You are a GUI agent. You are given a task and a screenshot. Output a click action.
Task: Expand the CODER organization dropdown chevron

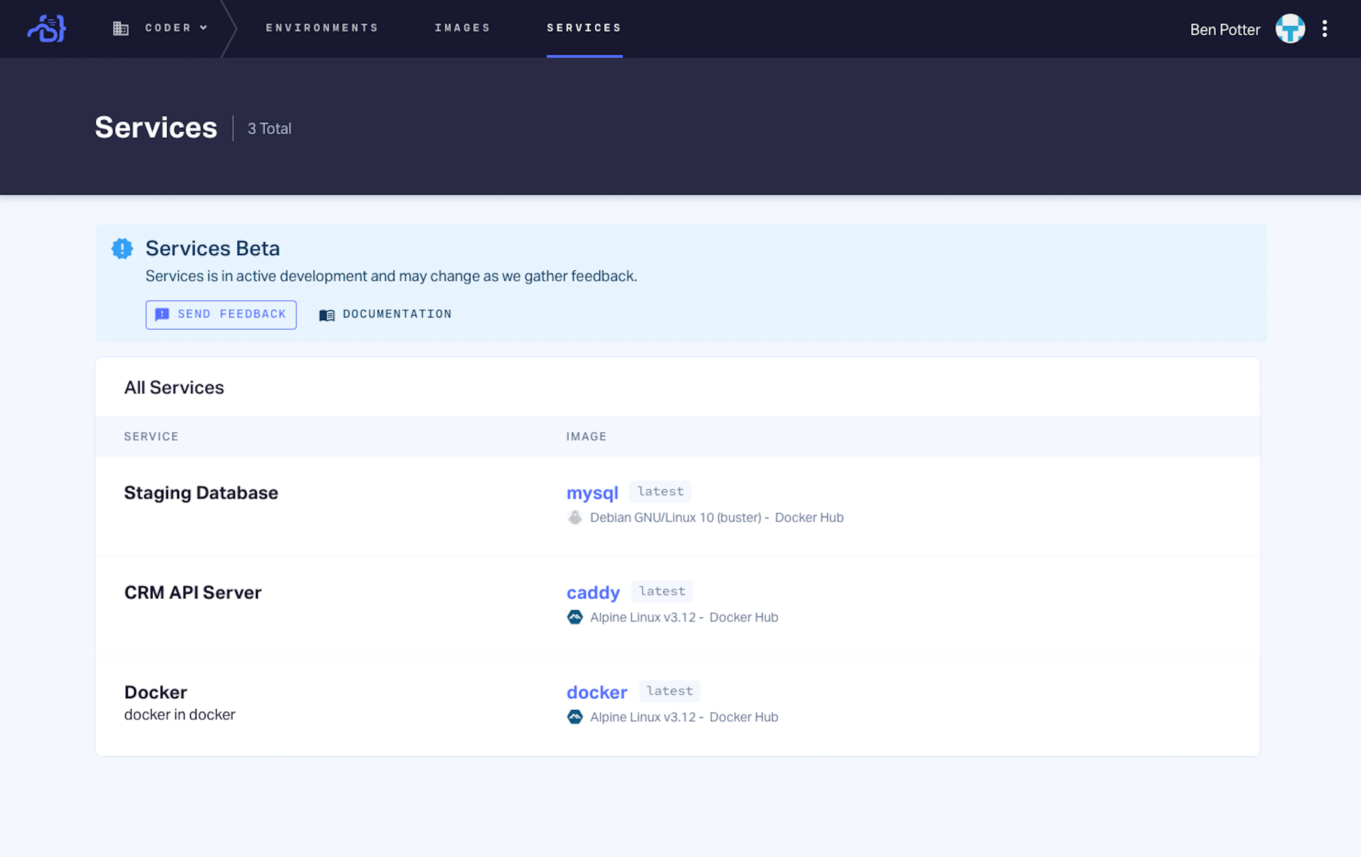click(204, 28)
